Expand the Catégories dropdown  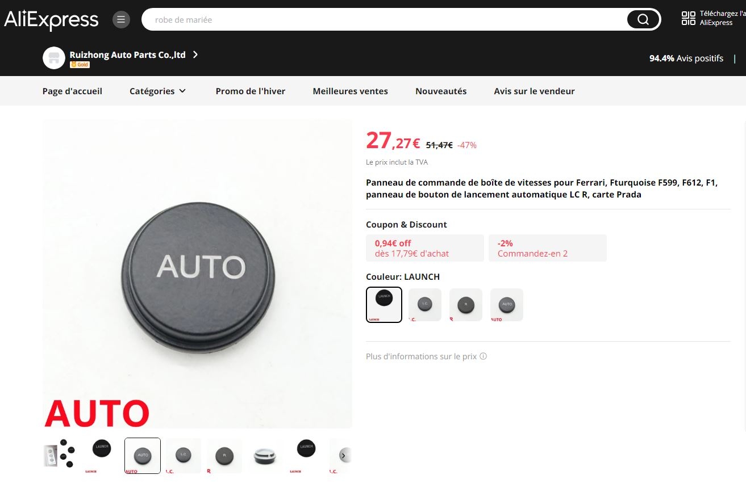[158, 91]
